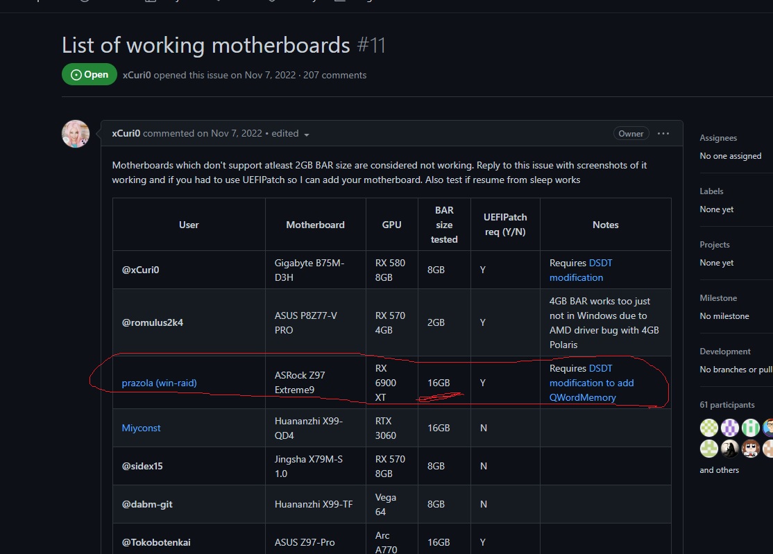Click the purple identicon participant avatar
Image resolution: width=773 pixels, height=554 pixels.
point(729,427)
